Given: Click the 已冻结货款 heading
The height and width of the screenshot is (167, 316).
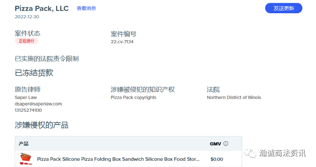Looking at the screenshot, I should [x=34, y=73].
